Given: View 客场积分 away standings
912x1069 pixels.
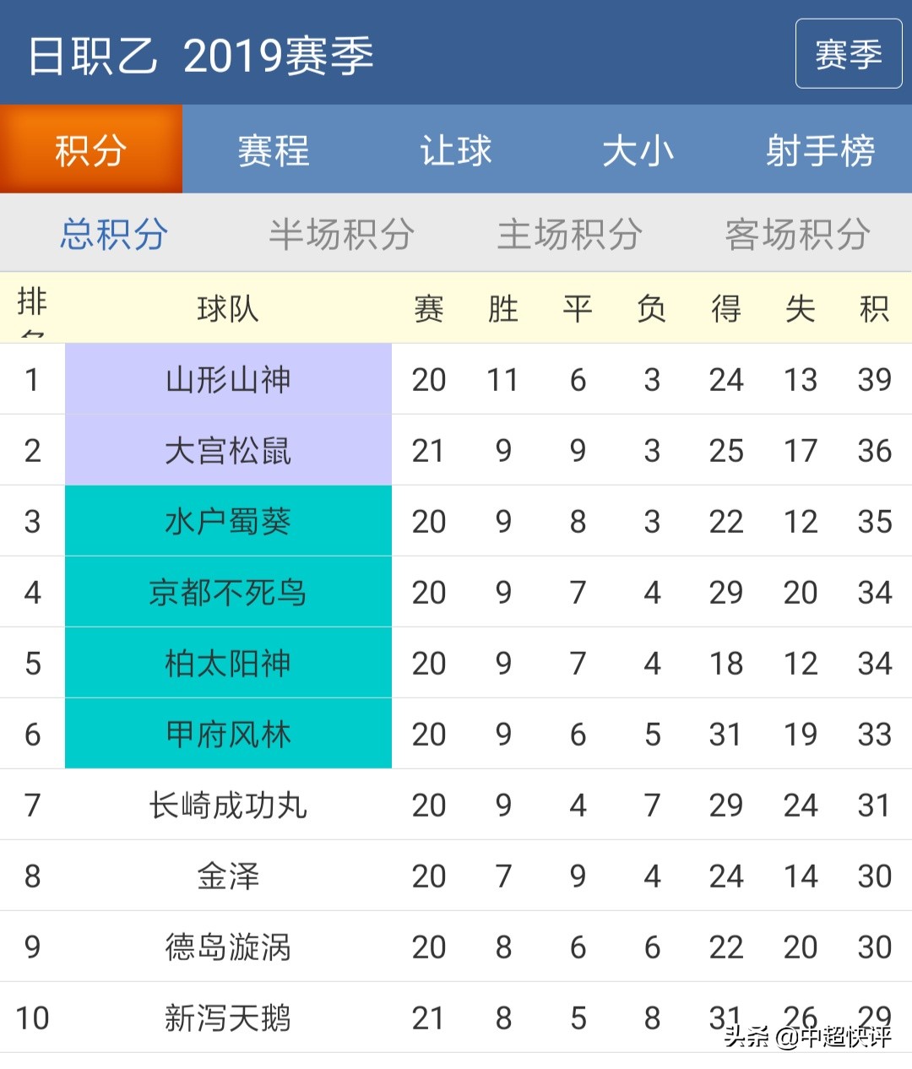Looking at the screenshot, I should (x=797, y=234).
